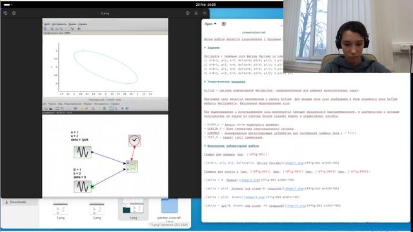This screenshot has width=413, height=232.
Task: Open the clock showing 20 Feb 16:05
Action: tap(206, 5)
